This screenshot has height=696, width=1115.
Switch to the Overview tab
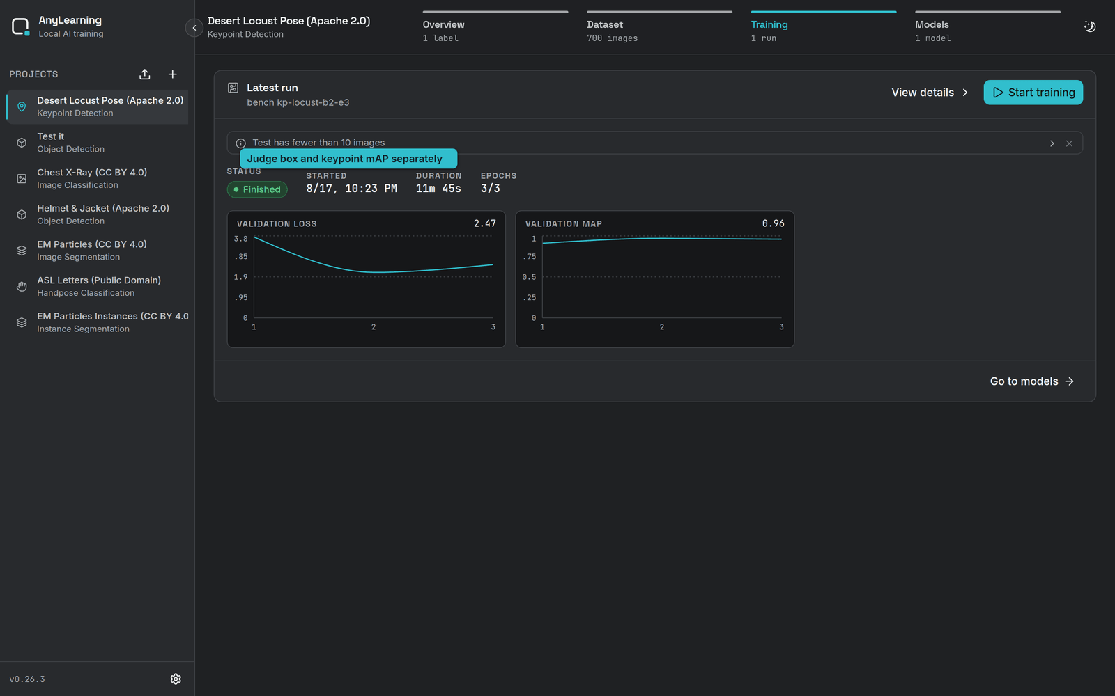pyautogui.click(x=495, y=28)
